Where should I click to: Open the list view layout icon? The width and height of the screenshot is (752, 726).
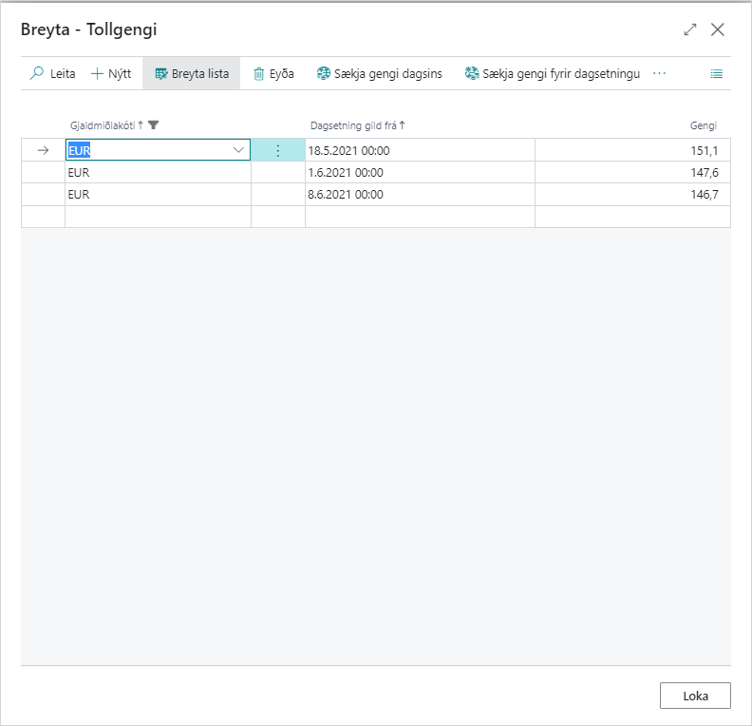click(x=717, y=74)
